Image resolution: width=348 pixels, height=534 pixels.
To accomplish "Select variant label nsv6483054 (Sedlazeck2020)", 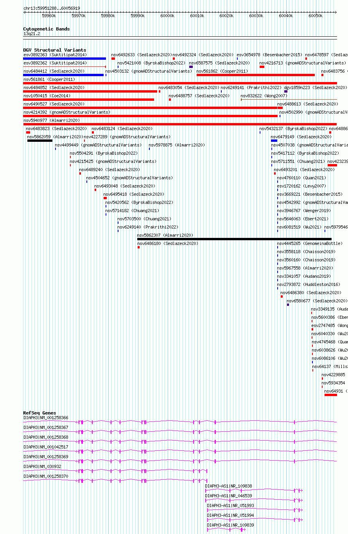I will pos(189,88).
